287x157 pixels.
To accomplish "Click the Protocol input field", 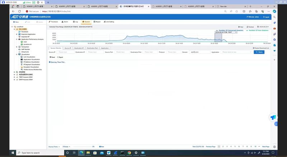I will point(174,52).
